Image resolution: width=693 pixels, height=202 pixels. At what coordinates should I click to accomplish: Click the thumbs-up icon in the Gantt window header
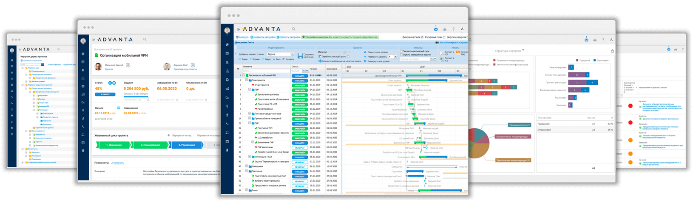click(444, 29)
